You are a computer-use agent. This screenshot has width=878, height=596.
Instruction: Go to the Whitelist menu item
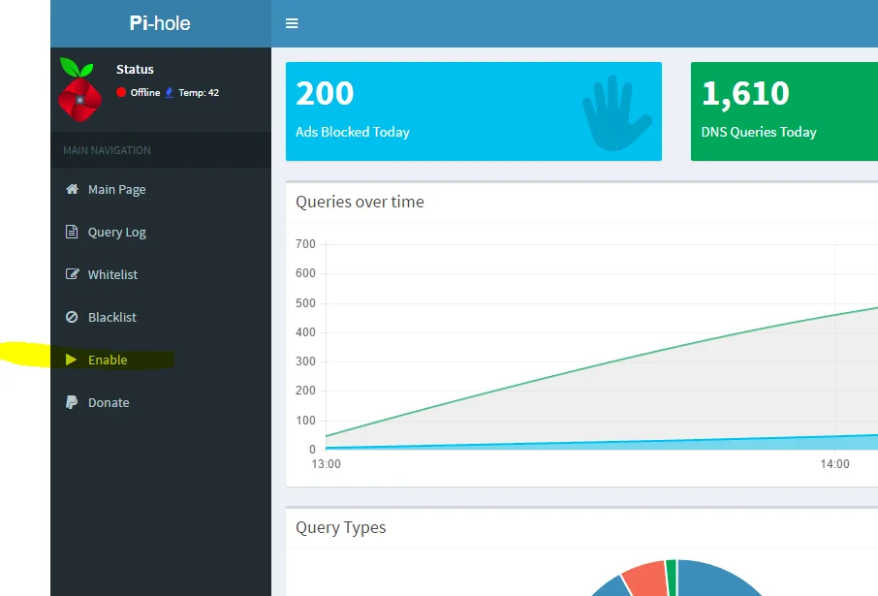click(x=161, y=274)
